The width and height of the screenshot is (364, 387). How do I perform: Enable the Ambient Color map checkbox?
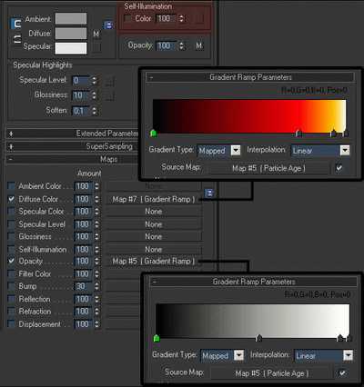point(11,186)
